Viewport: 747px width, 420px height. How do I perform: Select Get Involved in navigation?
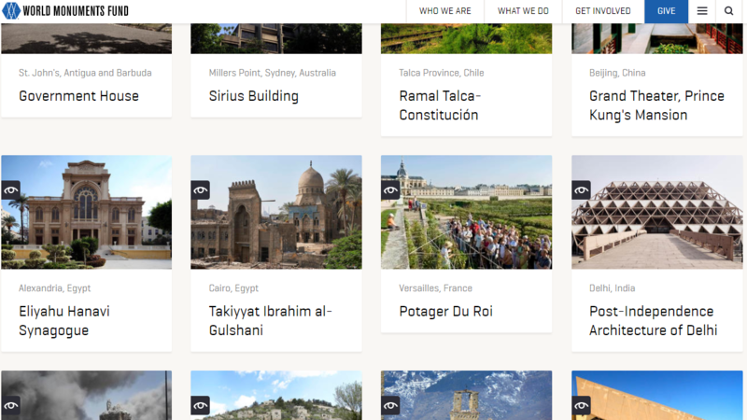602,11
